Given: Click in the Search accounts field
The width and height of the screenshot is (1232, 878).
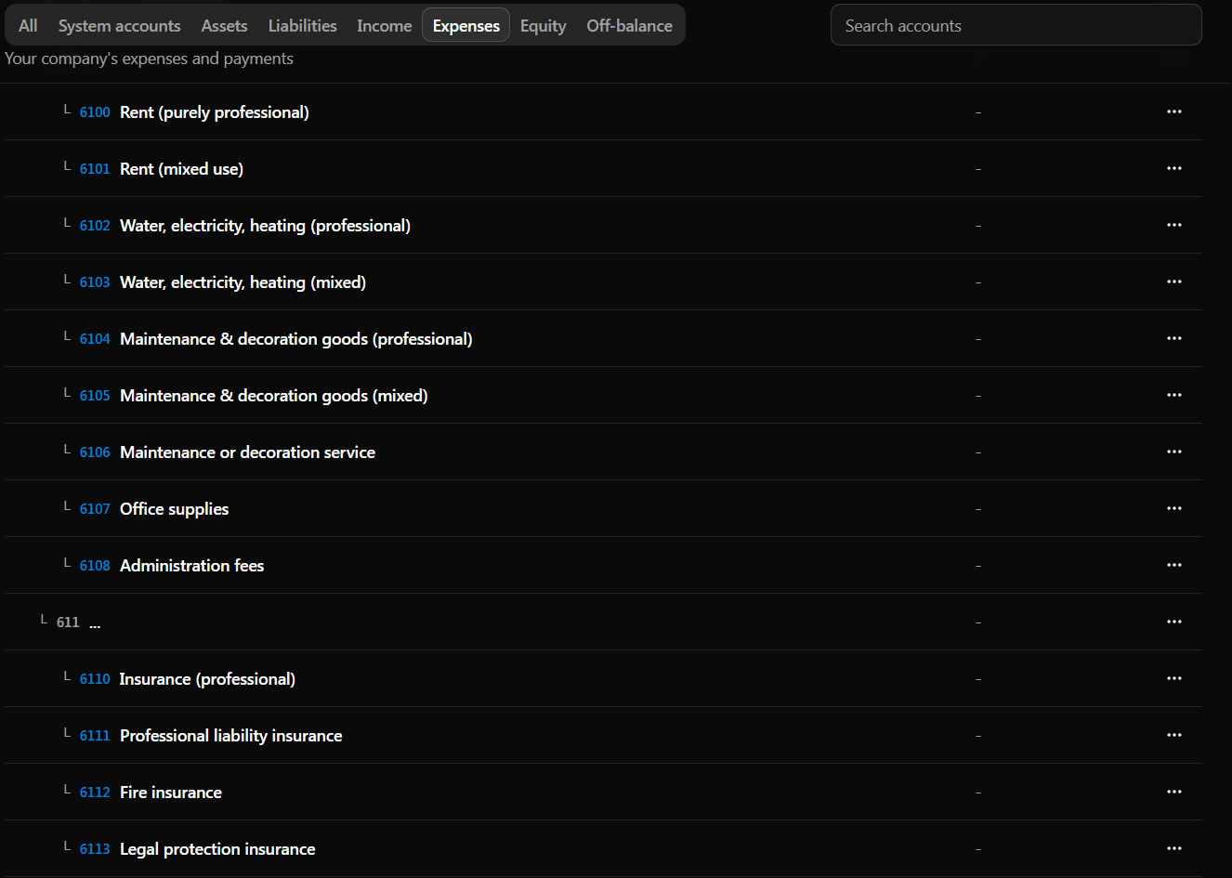Looking at the screenshot, I should point(1016,26).
